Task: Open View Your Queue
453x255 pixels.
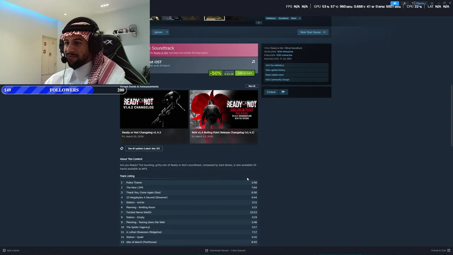Action: tap(313, 32)
